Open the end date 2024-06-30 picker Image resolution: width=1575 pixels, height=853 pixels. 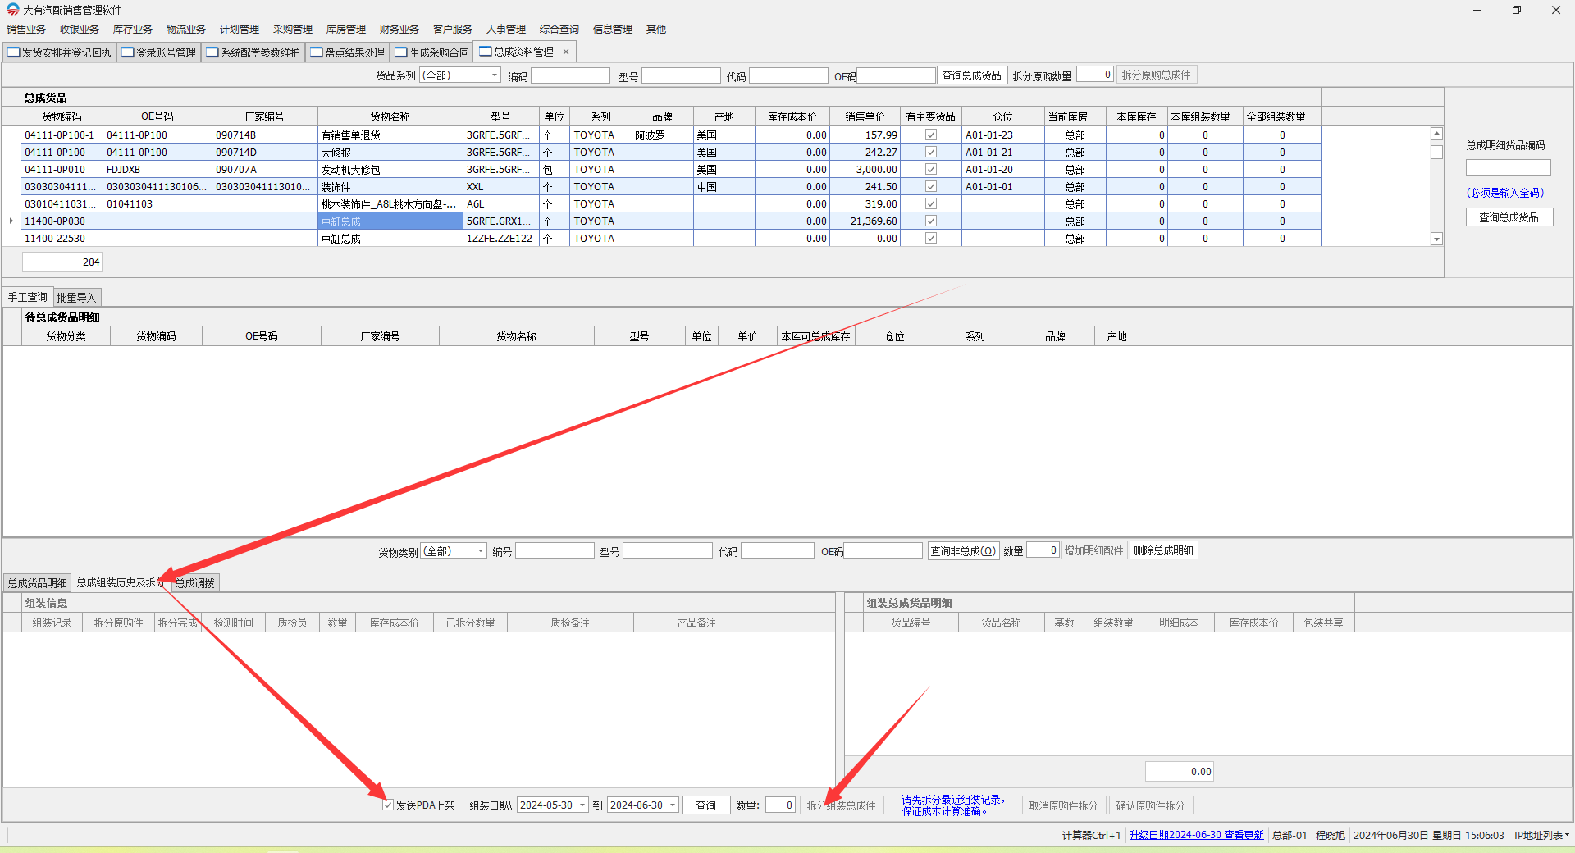673,805
